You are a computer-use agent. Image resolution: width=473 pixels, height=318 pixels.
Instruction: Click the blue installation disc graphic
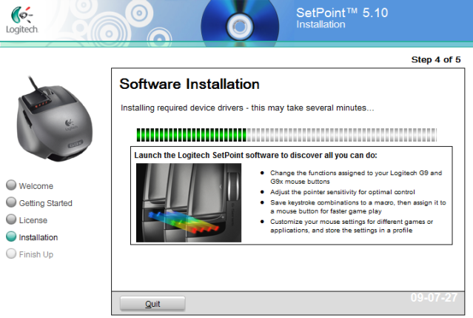[x=240, y=23]
